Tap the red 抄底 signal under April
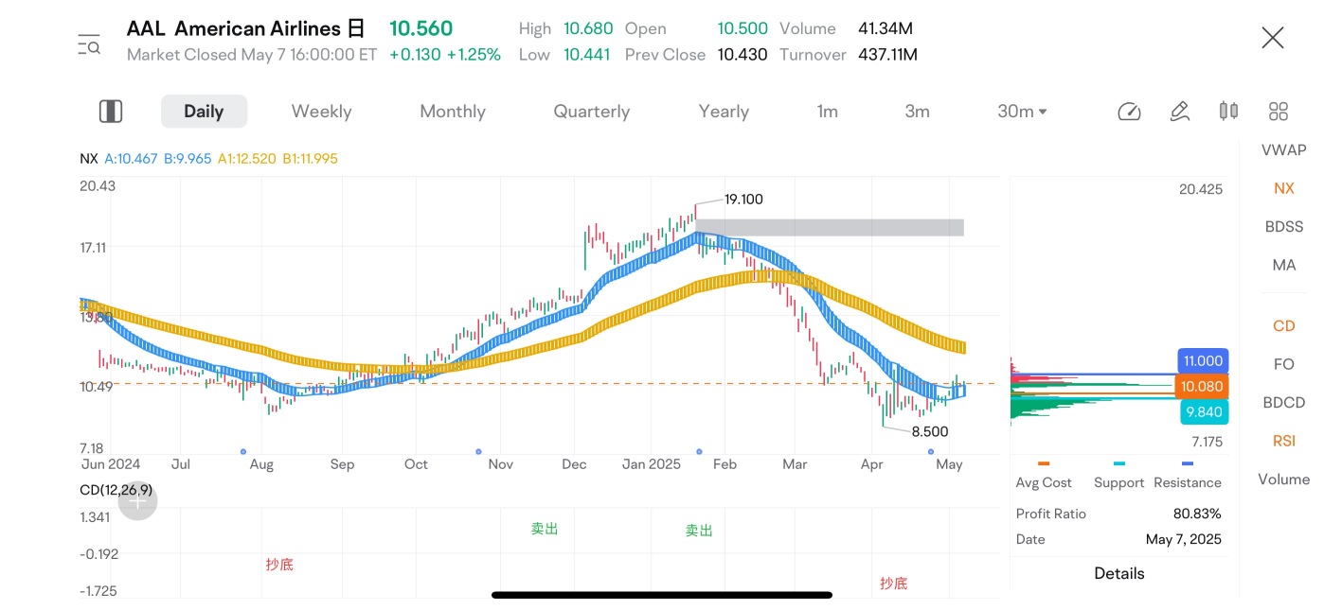 [893, 584]
